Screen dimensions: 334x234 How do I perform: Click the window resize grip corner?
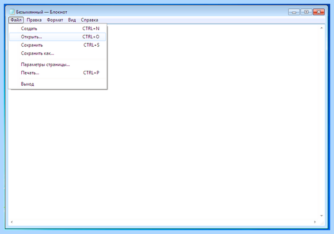[322, 223]
